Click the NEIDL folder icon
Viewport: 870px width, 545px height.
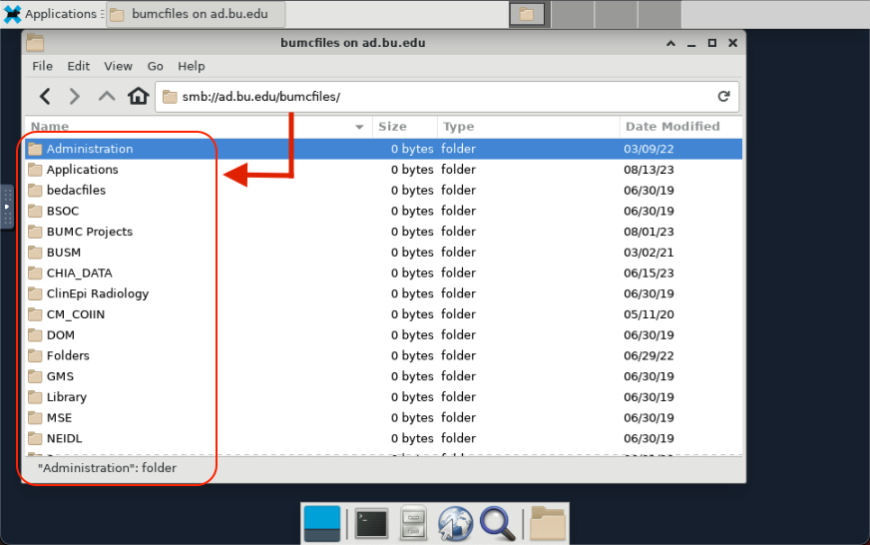click(35, 438)
